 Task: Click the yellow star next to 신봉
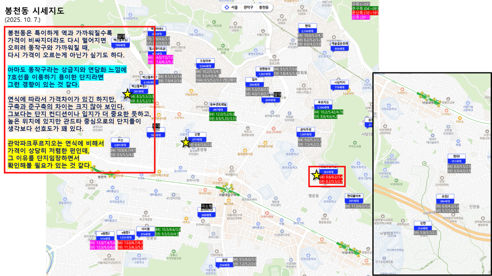(x=186, y=143)
